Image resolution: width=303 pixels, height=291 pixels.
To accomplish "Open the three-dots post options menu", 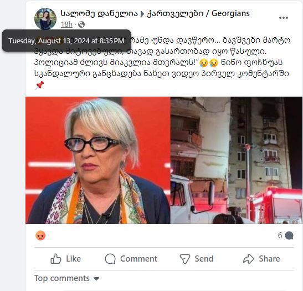I will 284,18.
